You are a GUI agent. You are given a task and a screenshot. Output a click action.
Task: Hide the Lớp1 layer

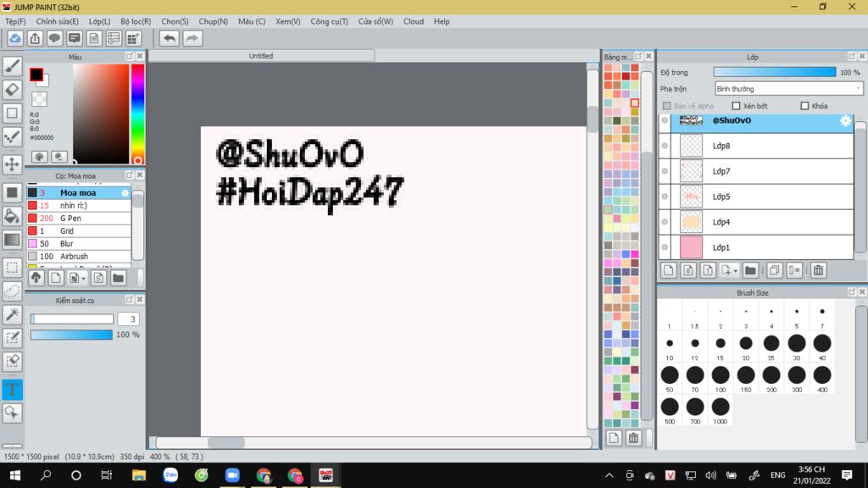[665, 247]
